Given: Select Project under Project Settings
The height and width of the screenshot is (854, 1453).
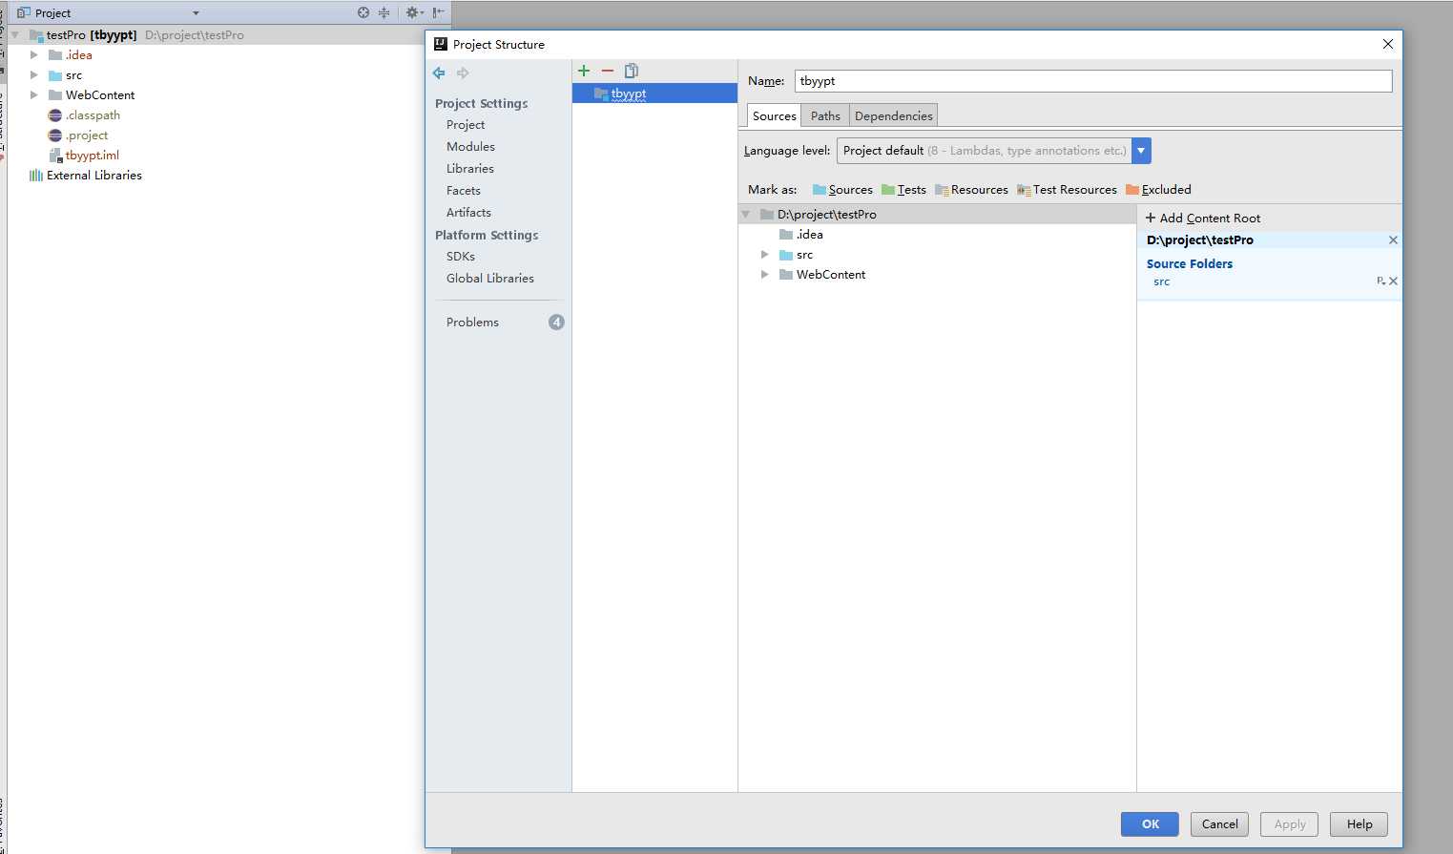Looking at the screenshot, I should (x=466, y=125).
